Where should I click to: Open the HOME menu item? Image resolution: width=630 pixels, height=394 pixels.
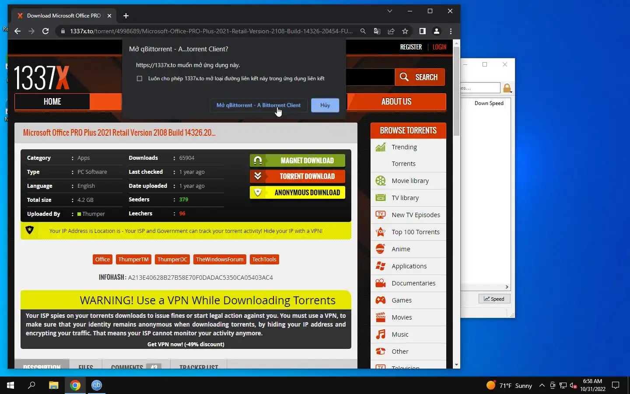point(52,102)
